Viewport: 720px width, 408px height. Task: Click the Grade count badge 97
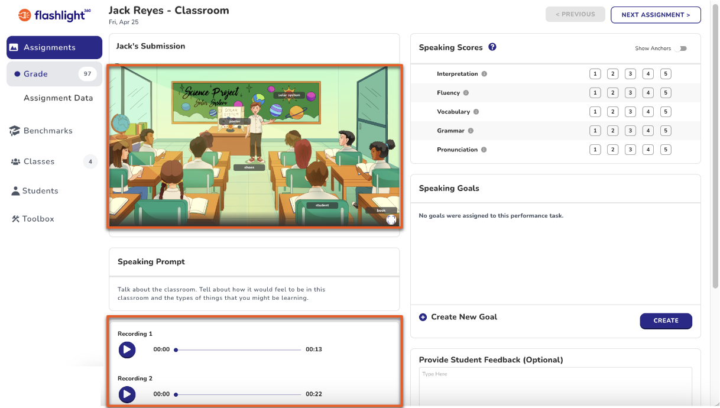coord(87,74)
